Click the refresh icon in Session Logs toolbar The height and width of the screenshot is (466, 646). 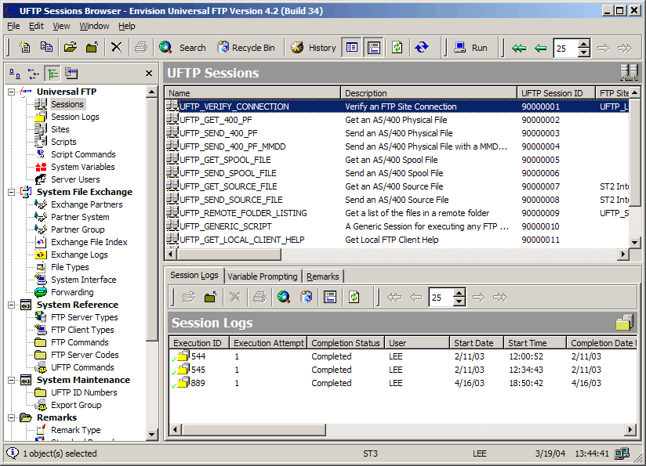click(x=354, y=297)
